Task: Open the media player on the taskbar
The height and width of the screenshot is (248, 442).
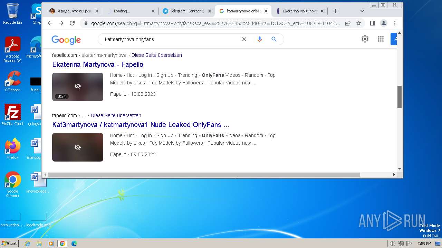Action: click(51, 244)
